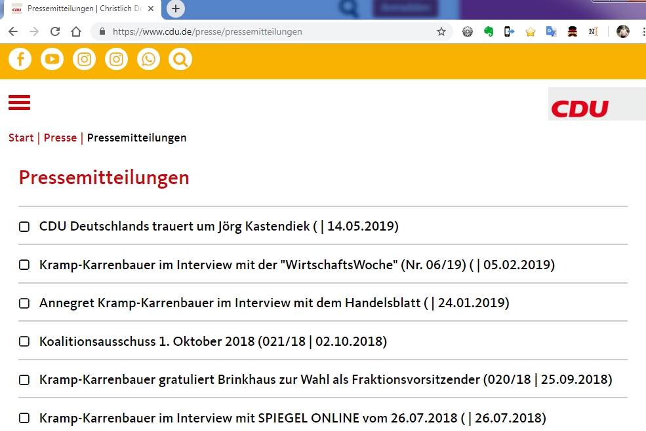
Task: Click the browser forward arrow
Action: 34,31
